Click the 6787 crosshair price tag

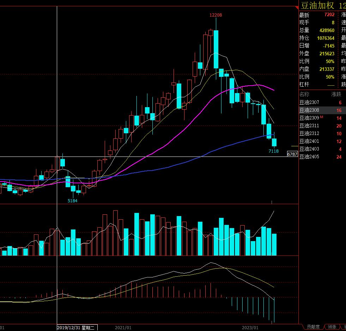click(292, 154)
